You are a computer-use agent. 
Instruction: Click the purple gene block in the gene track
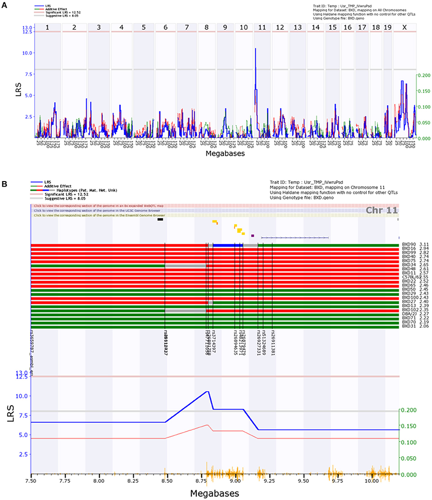[x=253, y=236]
